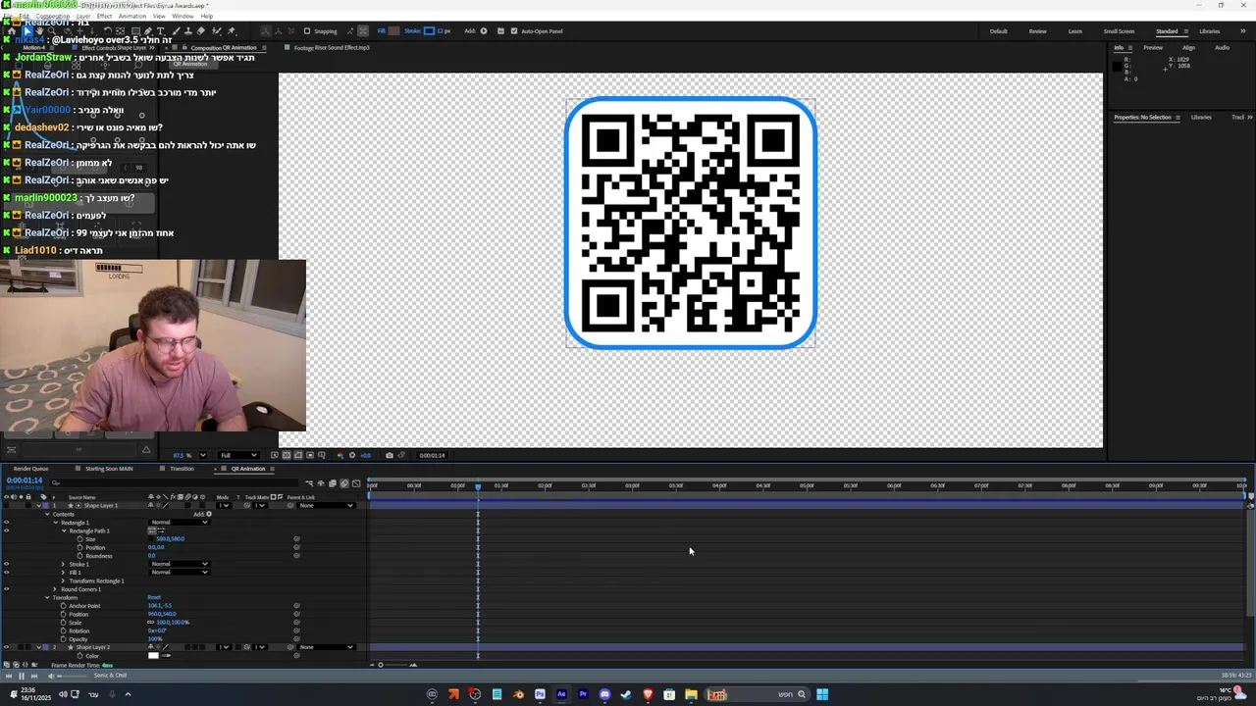Click Region of Interest icon
1256x706 pixels.
[x=310, y=455]
